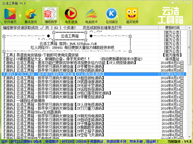
Task: Select row CF秒上箱子源码
Action: coord(93,131)
